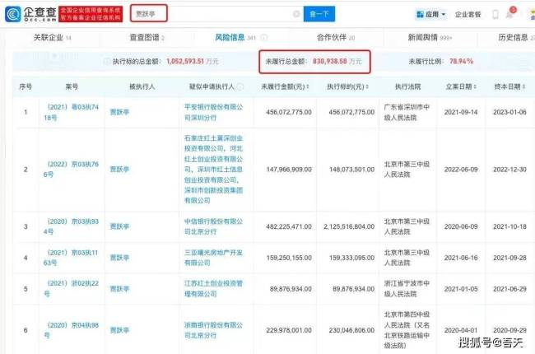535x354 pixels.
Task: Click the 序号 column header
Action: pyautogui.click(x=26, y=86)
